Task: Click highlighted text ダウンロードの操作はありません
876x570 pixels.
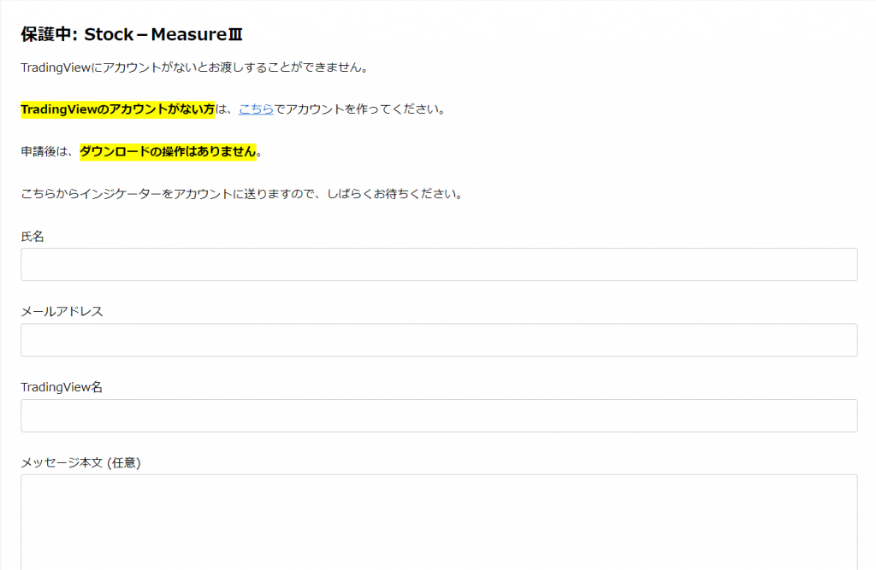Action: coord(169,152)
